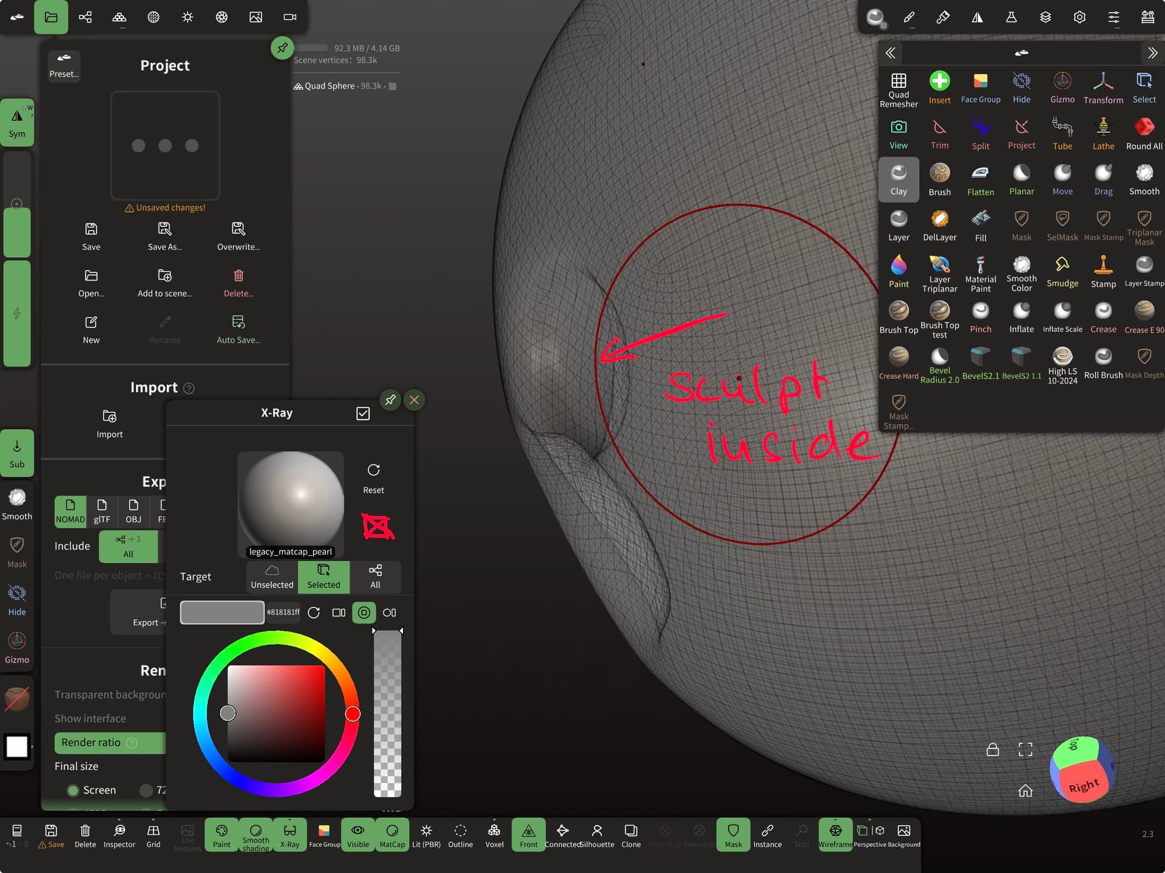
Task: Open the Preset dropdown in Project
Action: tap(64, 65)
